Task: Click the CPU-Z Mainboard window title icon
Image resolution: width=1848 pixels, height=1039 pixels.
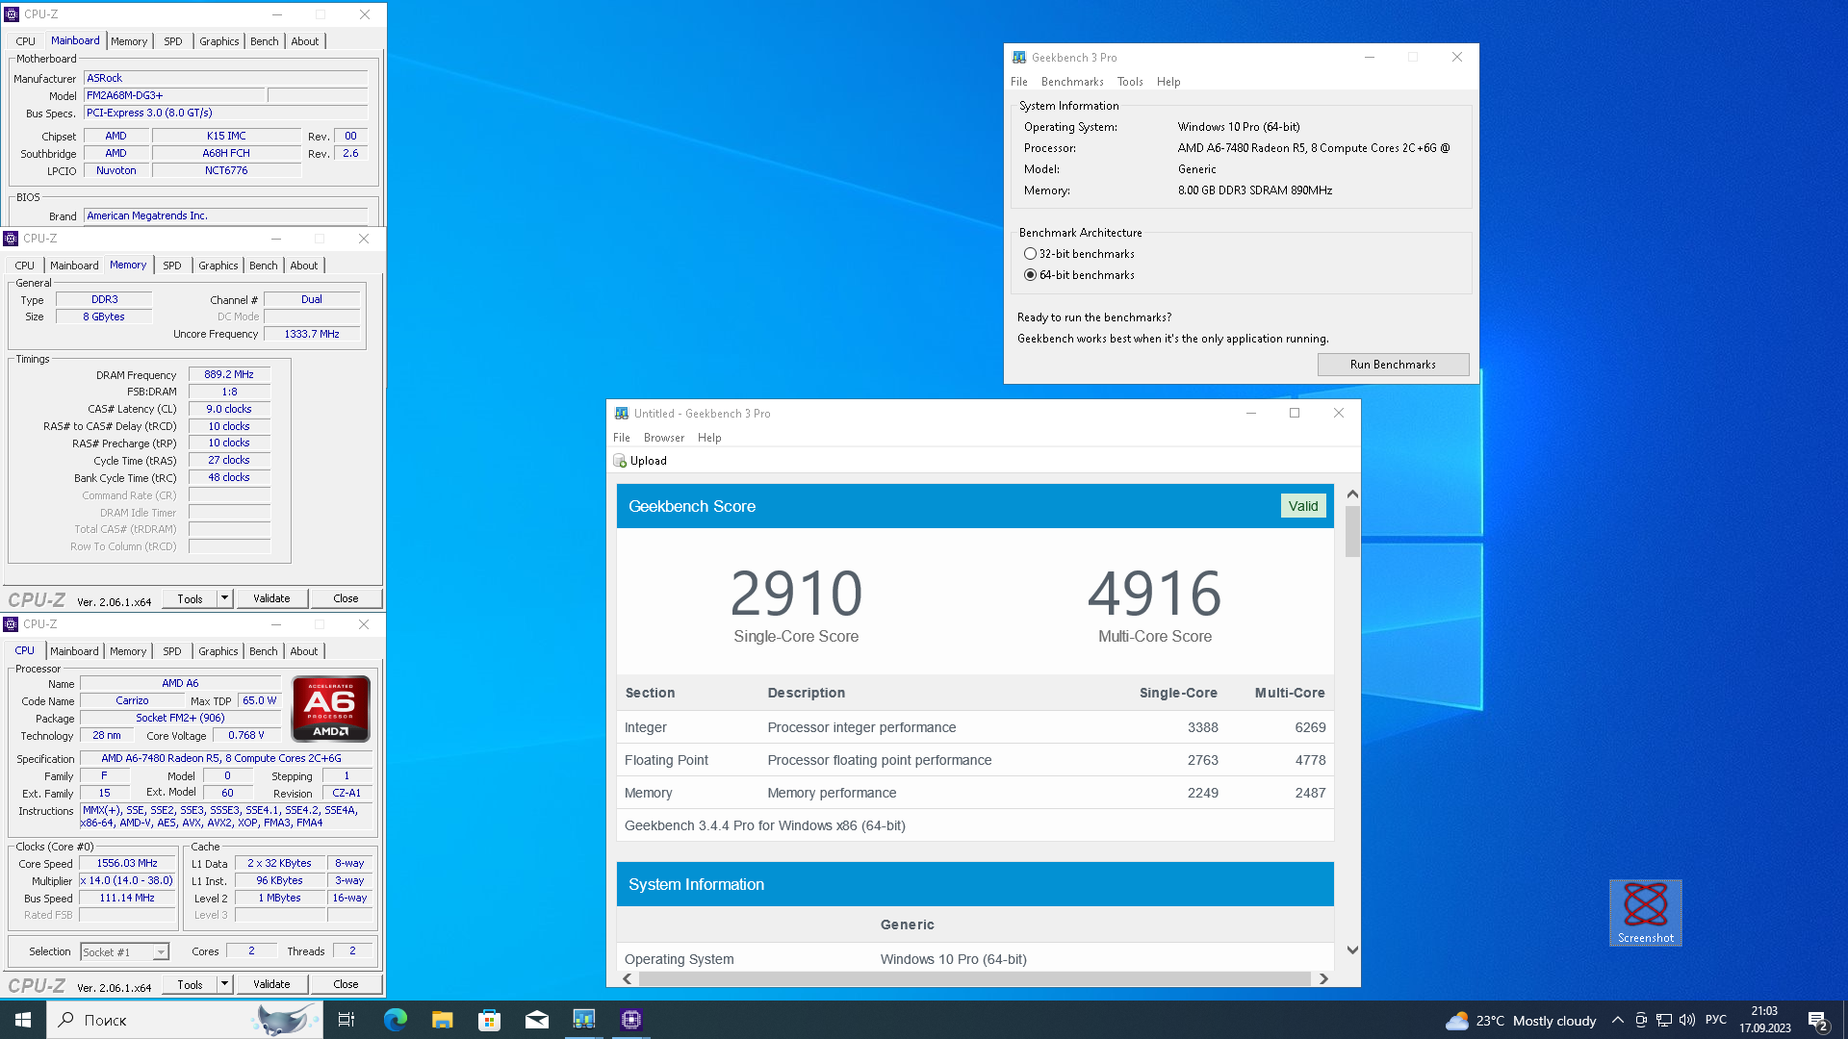Action: 12,14
